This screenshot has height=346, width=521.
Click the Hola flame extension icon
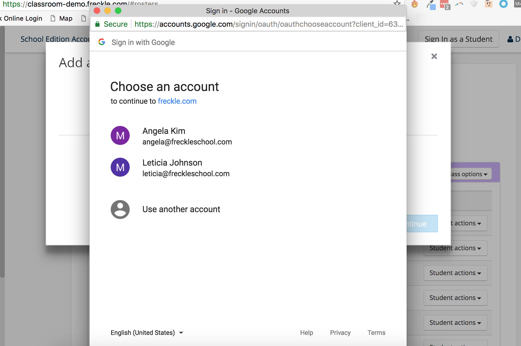(x=415, y=4)
